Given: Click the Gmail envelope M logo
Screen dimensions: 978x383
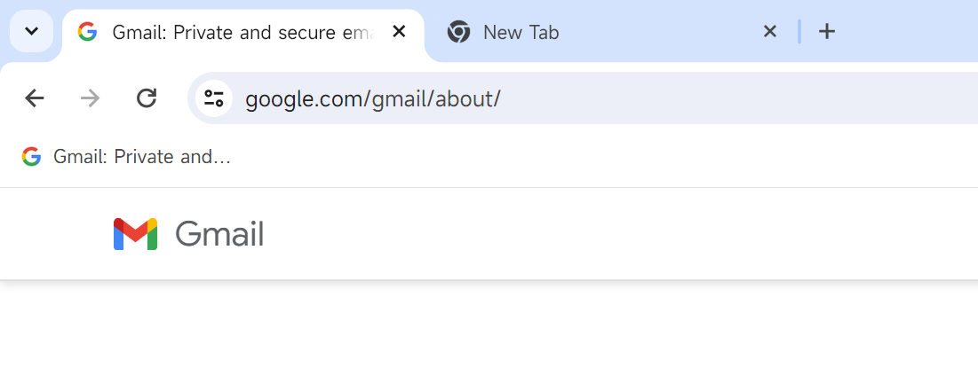Looking at the screenshot, I should (x=135, y=234).
